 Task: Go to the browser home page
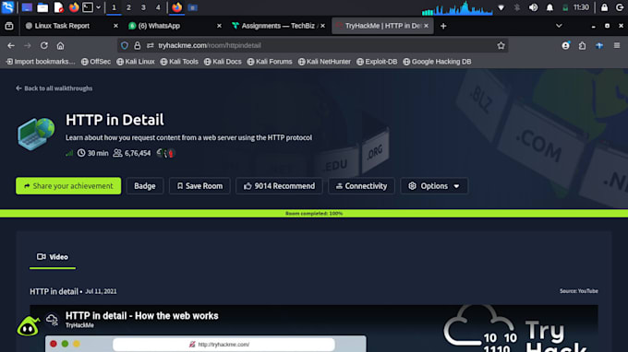60,45
